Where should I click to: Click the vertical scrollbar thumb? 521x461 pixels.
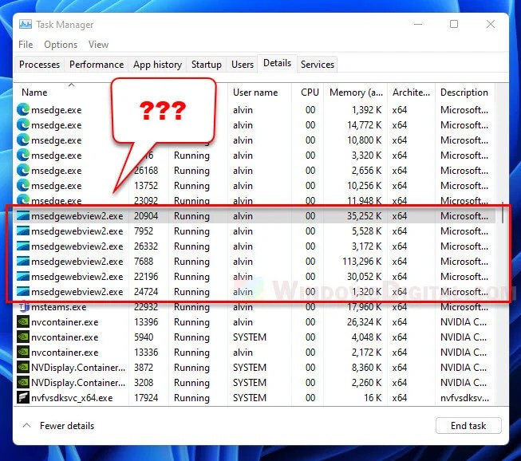[503, 213]
